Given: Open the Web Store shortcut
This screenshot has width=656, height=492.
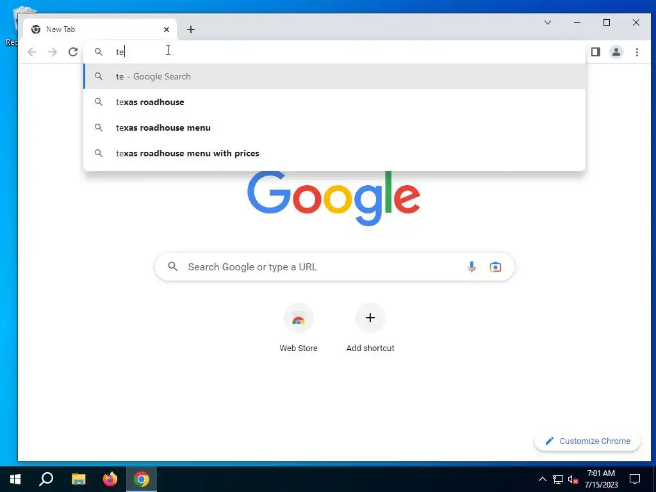Looking at the screenshot, I should (299, 328).
